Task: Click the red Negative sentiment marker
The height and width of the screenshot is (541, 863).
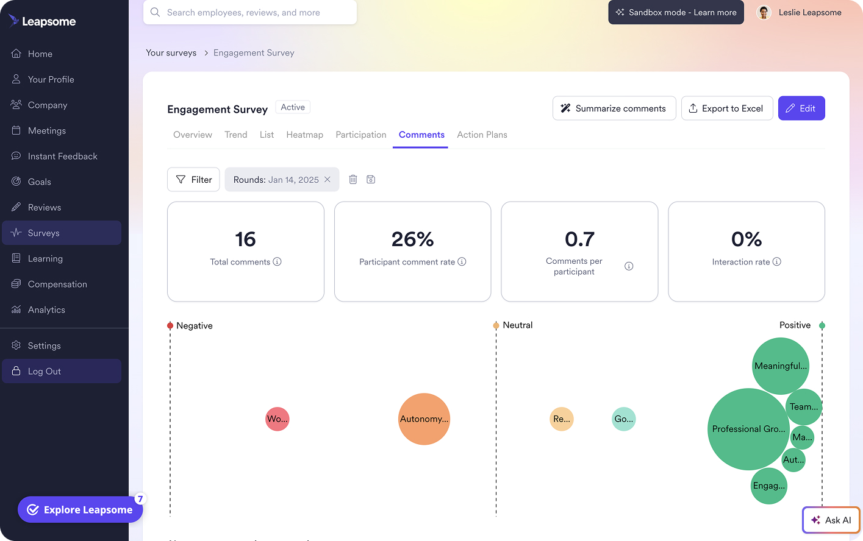Action: click(171, 325)
